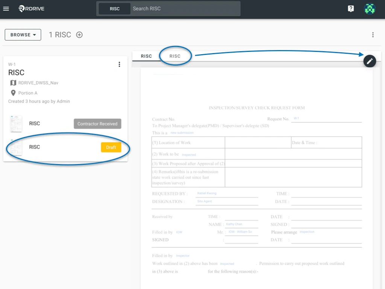Open the BROWSE dropdown

(x=23, y=35)
